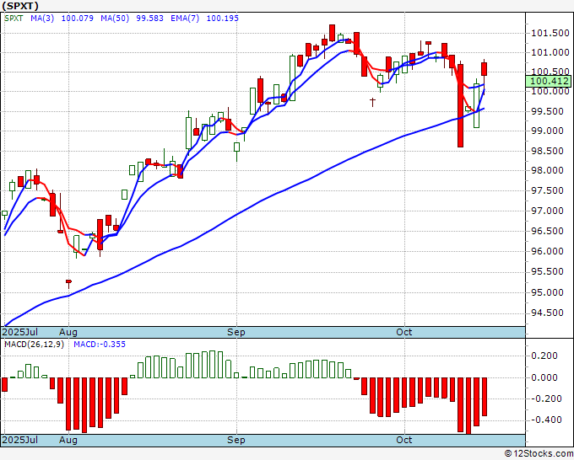
Task: Click the 2025Jul label on price chart axis
Action: pos(20,332)
